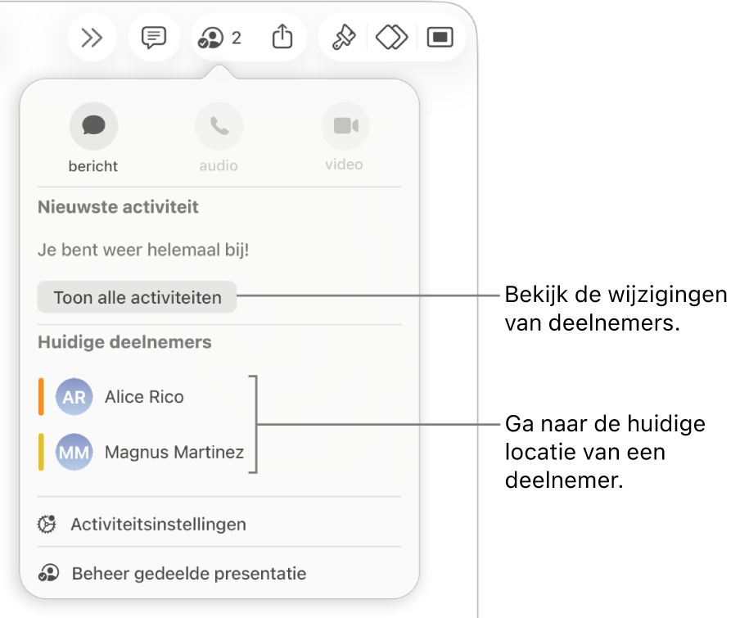
Task: Go to Alice Rico's location
Action: (144, 397)
